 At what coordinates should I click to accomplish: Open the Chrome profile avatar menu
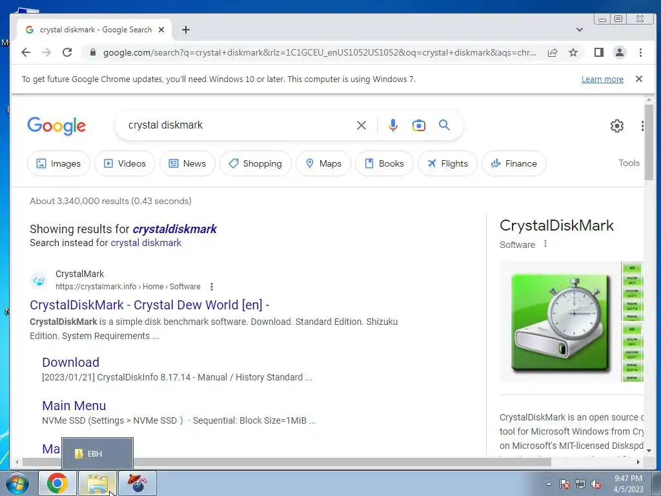pos(619,52)
